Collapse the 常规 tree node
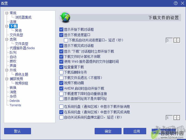186x140 pixels. (7, 13)
